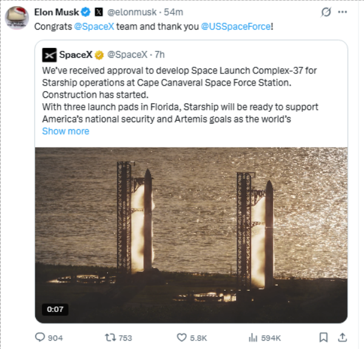This screenshot has height=349, width=364.
Task: Share the post via share icon
Action: 342,337
